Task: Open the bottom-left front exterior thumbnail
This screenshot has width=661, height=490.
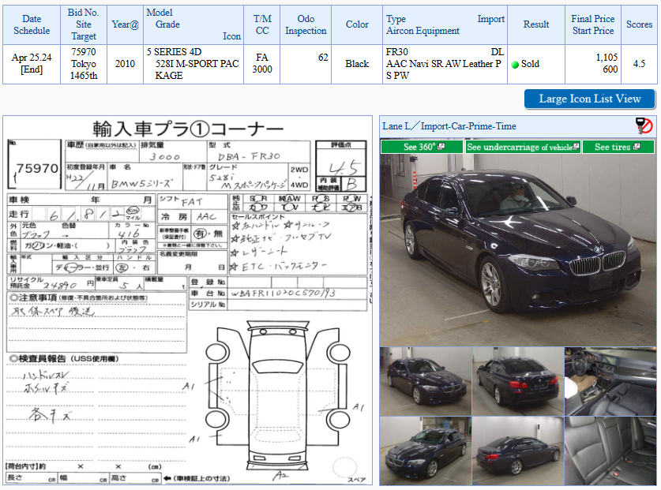Action: click(x=426, y=451)
